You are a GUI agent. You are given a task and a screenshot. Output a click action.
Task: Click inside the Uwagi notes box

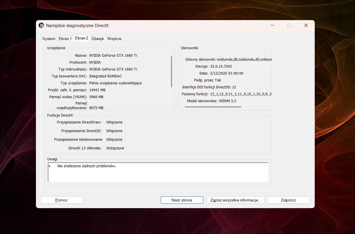click(158, 172)
